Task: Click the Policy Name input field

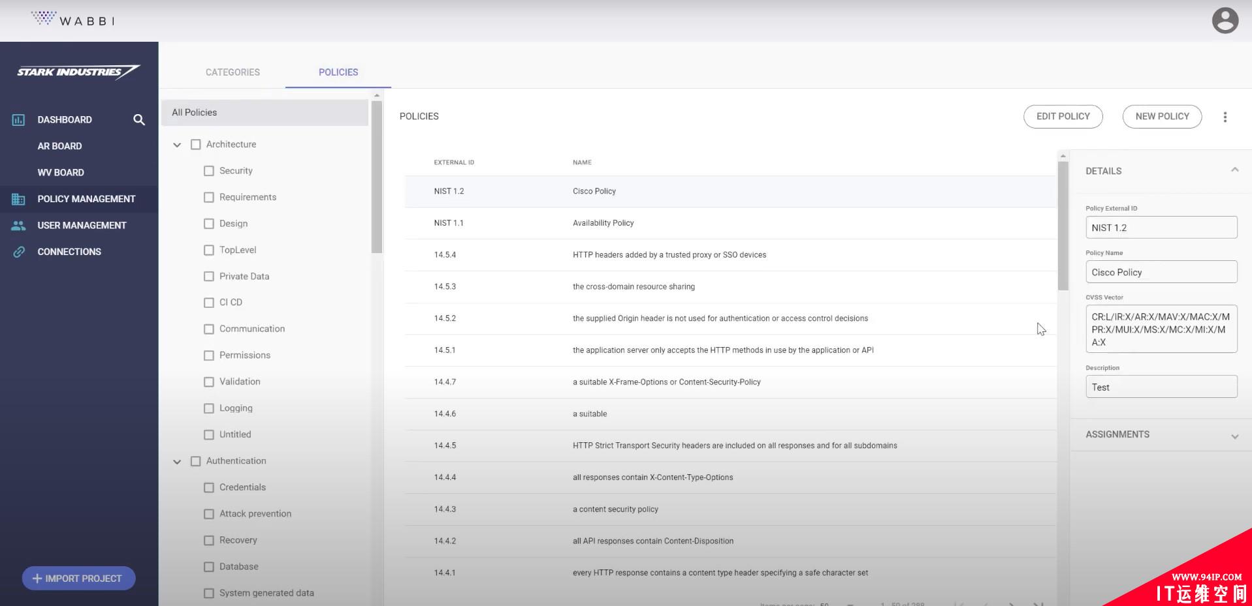Action: [x=1161, y=272]
